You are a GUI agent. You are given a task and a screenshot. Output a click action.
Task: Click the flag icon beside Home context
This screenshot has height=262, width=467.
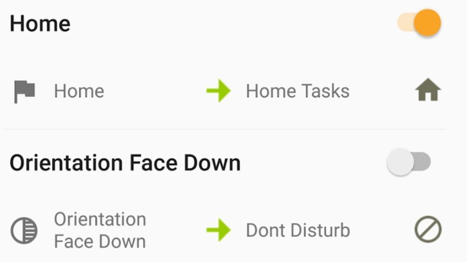point(25,92)
